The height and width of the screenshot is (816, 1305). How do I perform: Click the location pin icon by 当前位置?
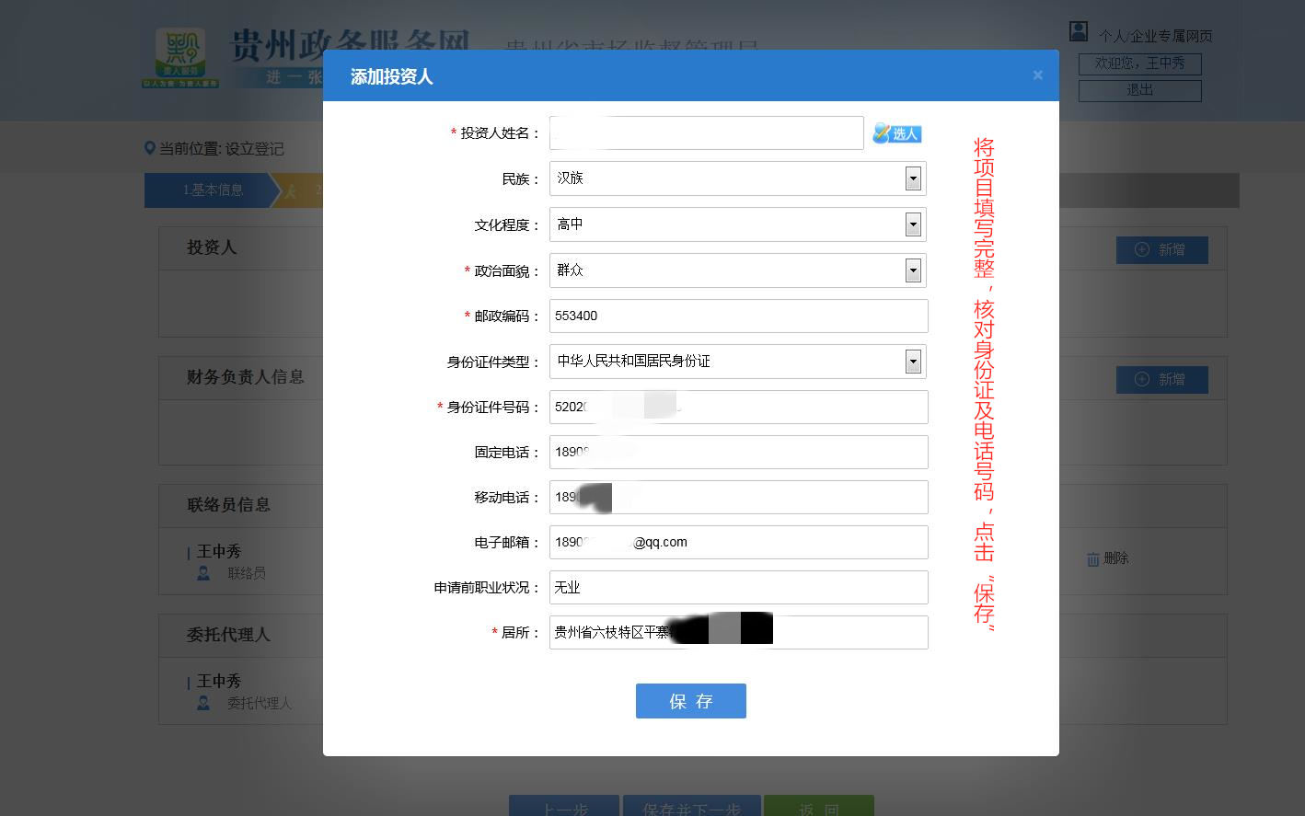click(150, 148)
